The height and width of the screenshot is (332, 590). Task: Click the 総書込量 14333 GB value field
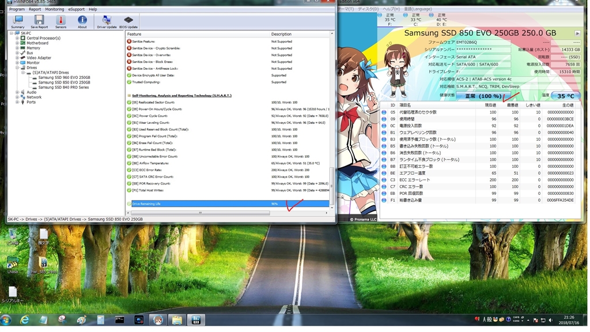565,50
